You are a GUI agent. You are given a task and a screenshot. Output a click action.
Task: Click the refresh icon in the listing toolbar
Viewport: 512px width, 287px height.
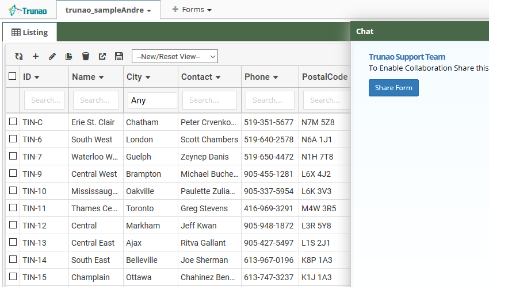(19, 56)
